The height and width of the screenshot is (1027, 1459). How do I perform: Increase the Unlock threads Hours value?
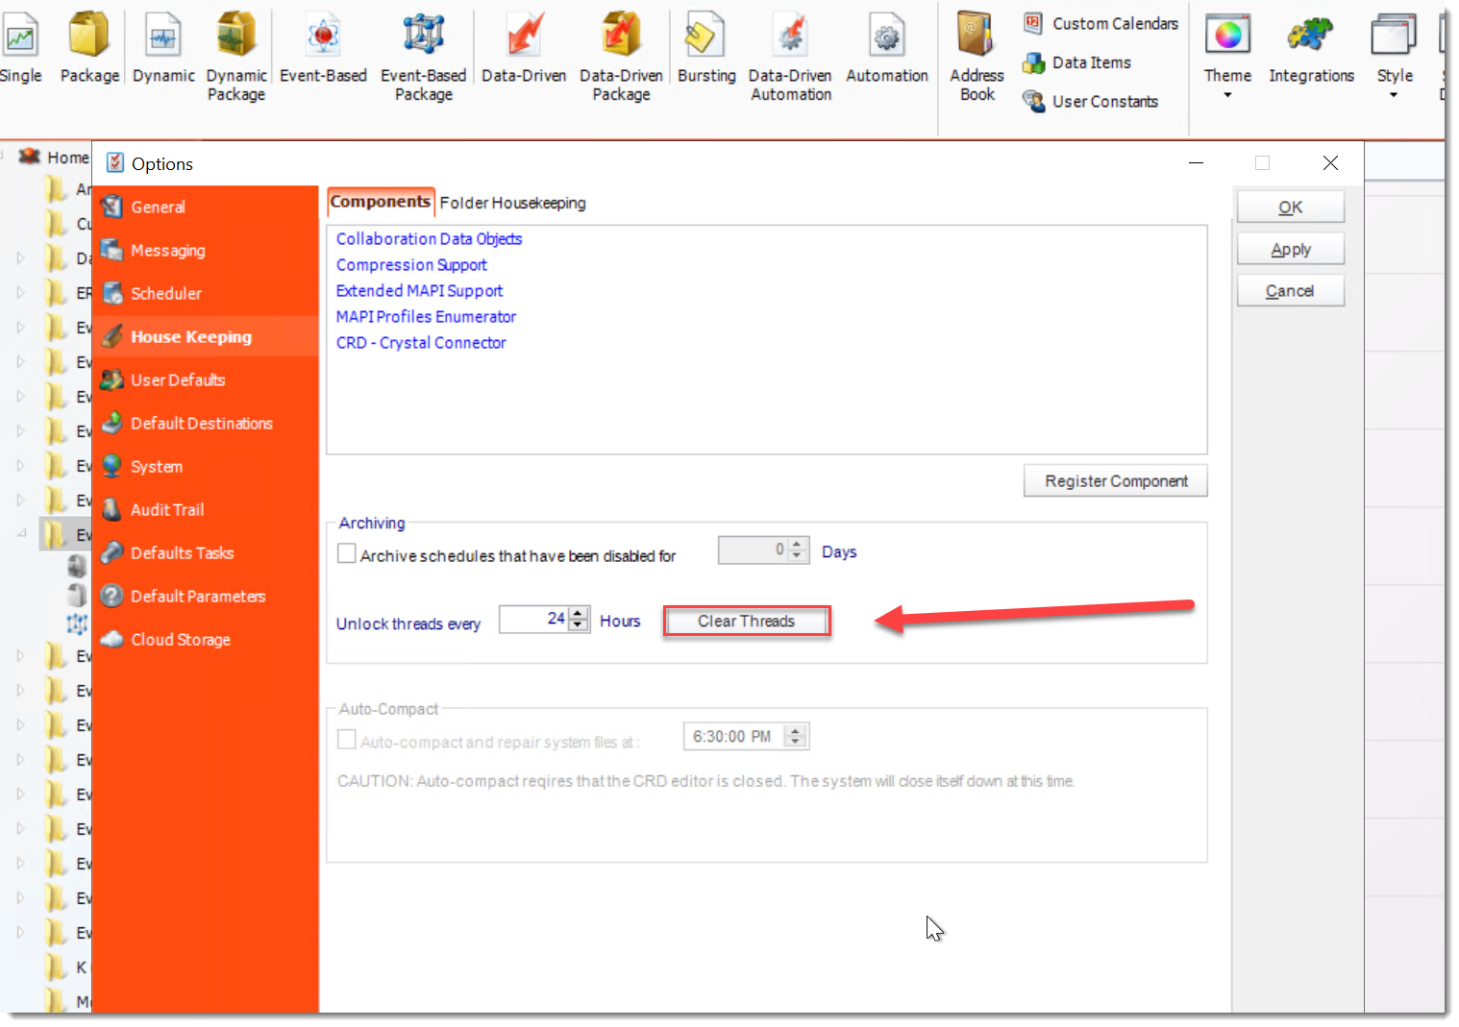(x=578, y=614)
